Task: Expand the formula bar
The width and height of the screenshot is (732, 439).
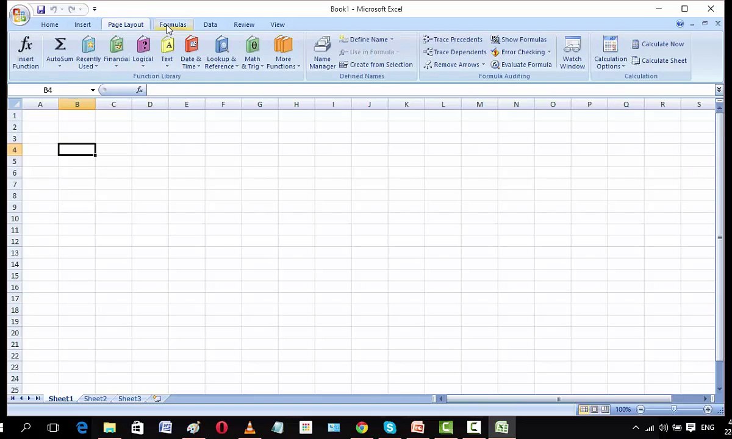Action: coord(719,90)
